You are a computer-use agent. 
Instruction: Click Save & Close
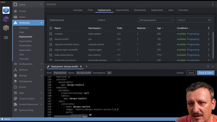pos(206,73)
